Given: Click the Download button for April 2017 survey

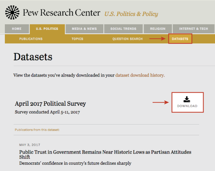Looking at the screenshot, I should point(188,102).
